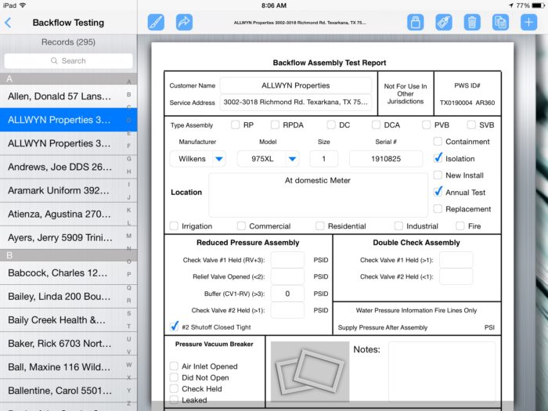The width and height of the screenshot is (548, 411).
Task: Check the RPDA checkbox
Action: (275, 124)
